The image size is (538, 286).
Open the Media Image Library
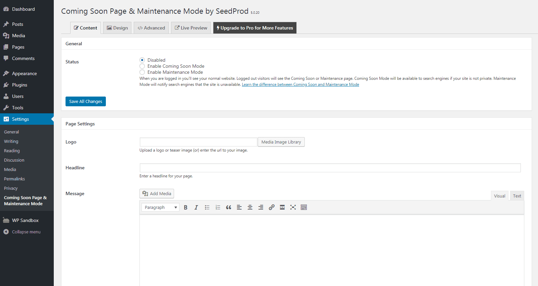pos(281,142)
